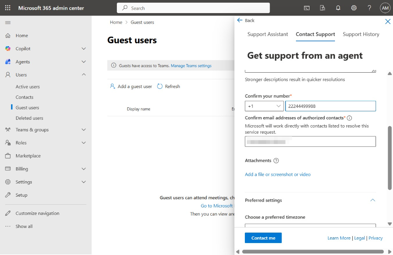
Task: Click the description box resize handle
Action: [x=373, y=71]
